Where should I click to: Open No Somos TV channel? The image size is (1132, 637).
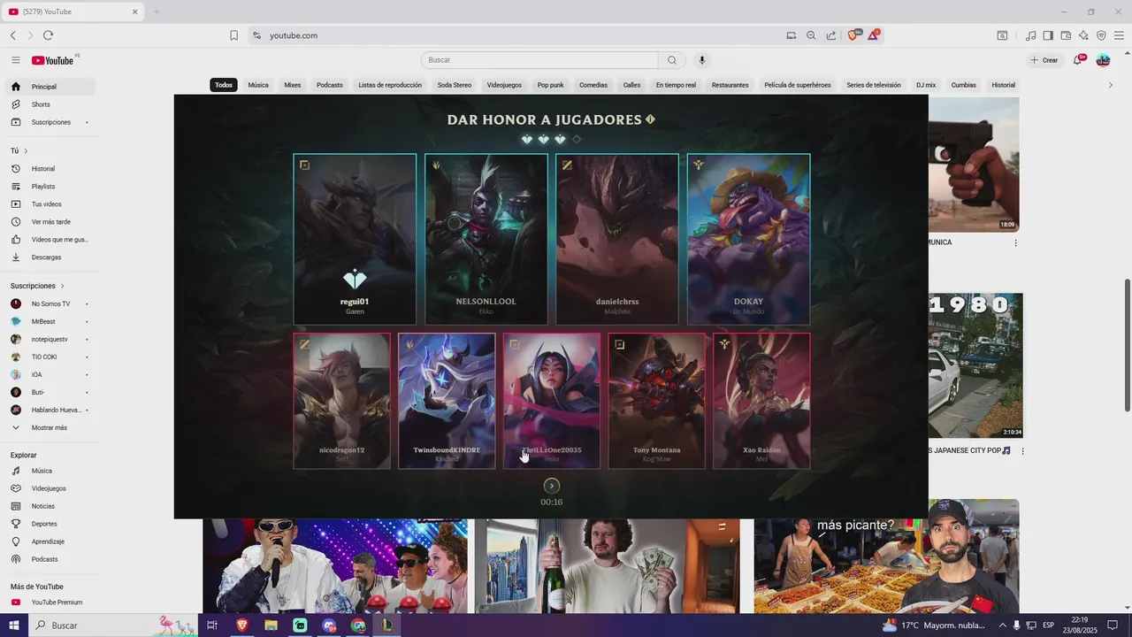tap(49, 303)
